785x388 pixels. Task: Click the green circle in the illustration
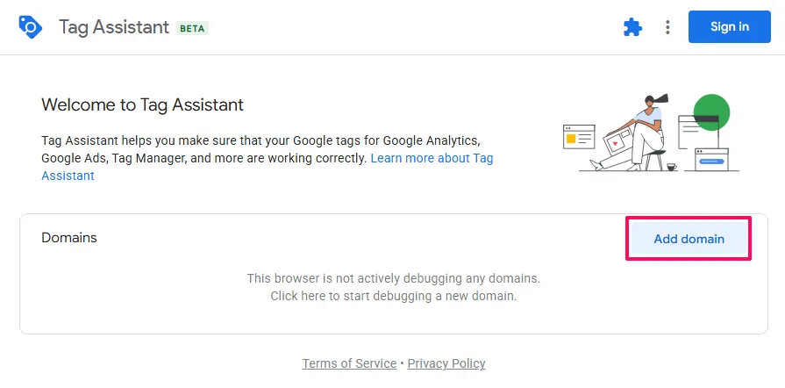[711, 110]
